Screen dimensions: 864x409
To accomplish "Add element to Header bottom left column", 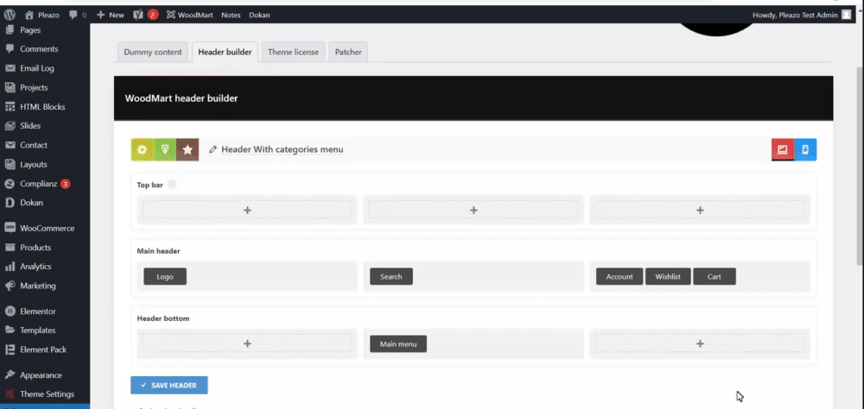I will 247,343.
